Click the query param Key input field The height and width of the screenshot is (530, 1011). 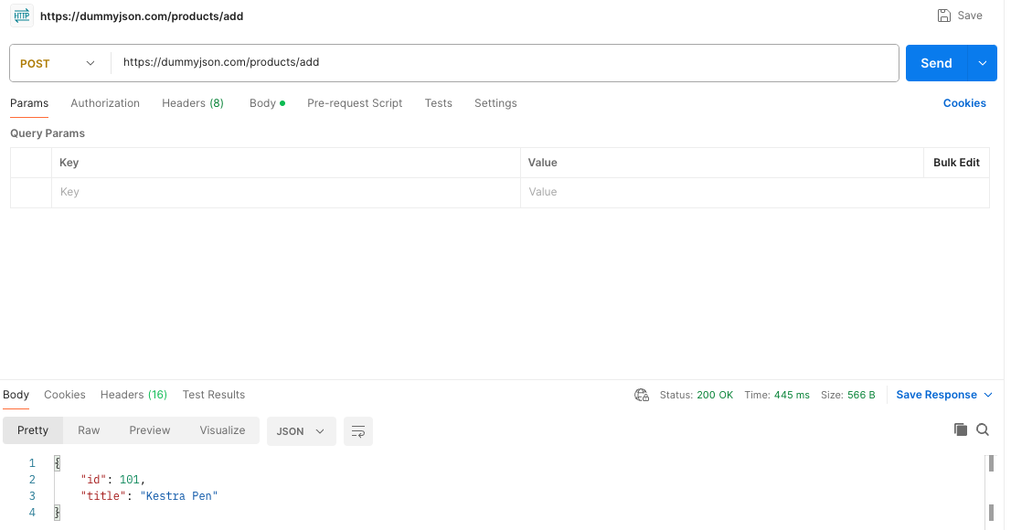(x=285, y=193)
